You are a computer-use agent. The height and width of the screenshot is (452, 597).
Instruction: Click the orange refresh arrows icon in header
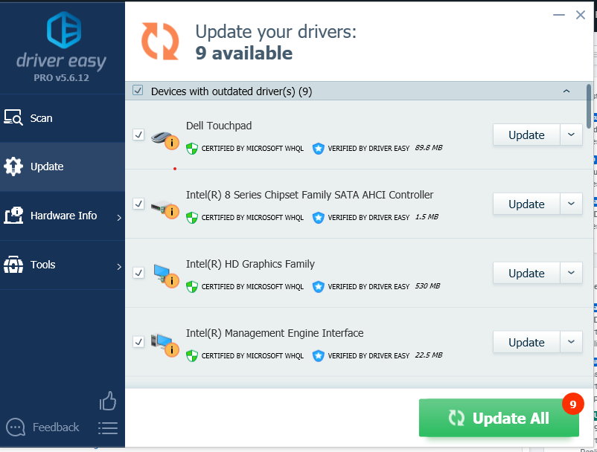click(x=161, y=41)
